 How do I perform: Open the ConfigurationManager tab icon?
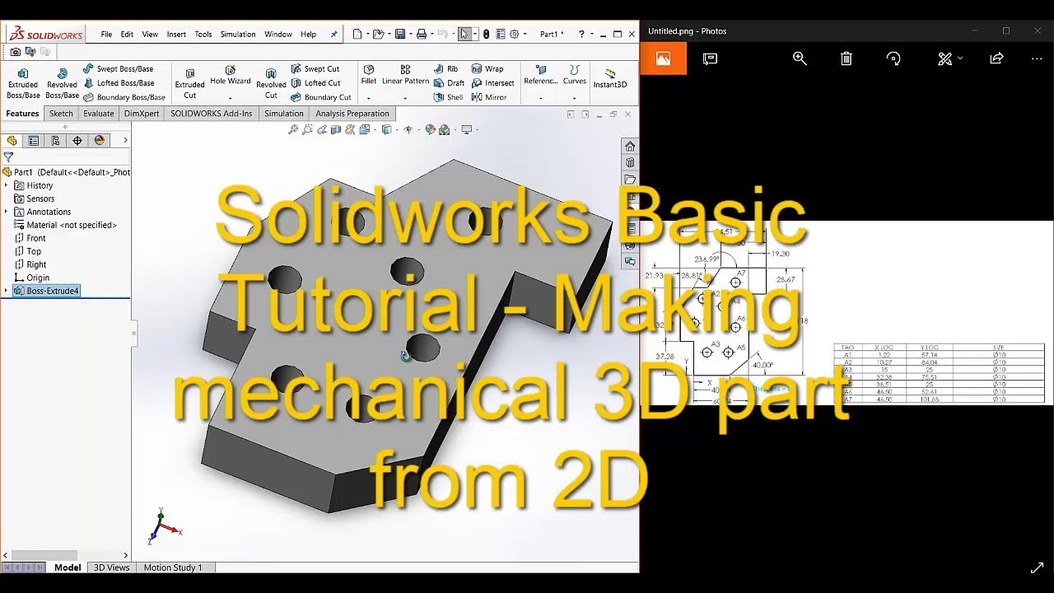coord(55,141)
